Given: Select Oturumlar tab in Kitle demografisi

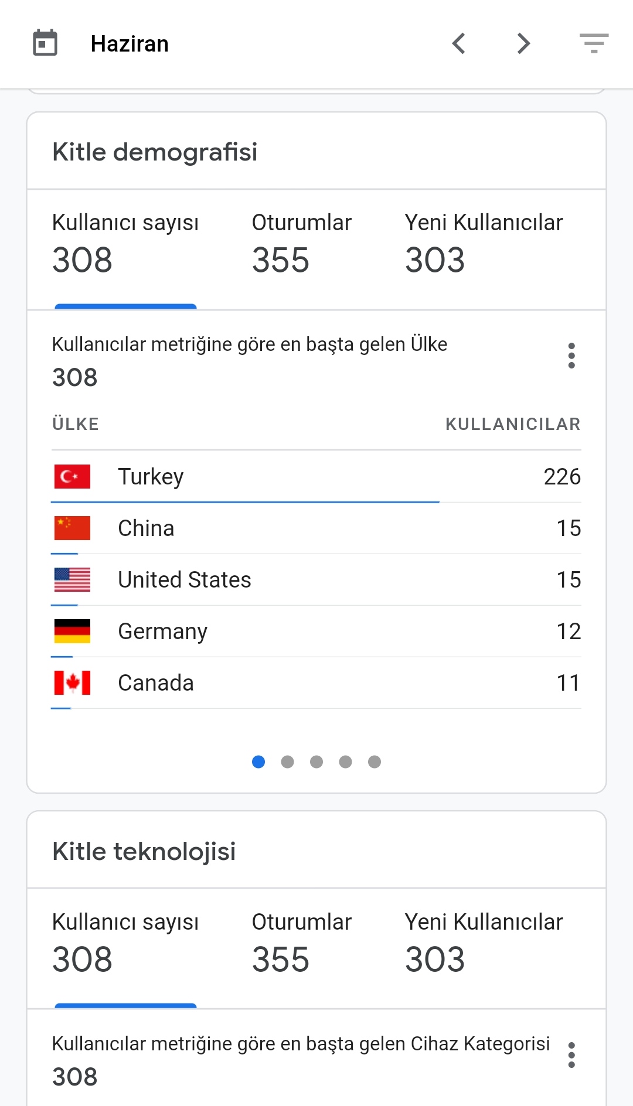Looking at the screenshot, I should point(302,244).
